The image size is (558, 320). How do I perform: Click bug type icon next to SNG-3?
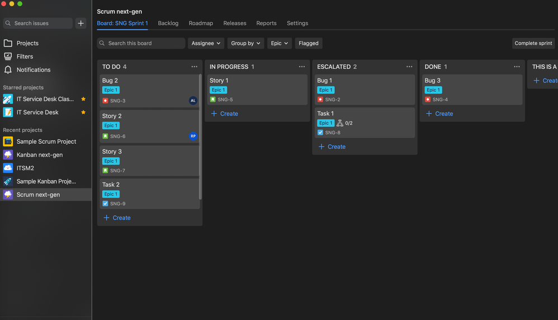[x=105, y=101]
